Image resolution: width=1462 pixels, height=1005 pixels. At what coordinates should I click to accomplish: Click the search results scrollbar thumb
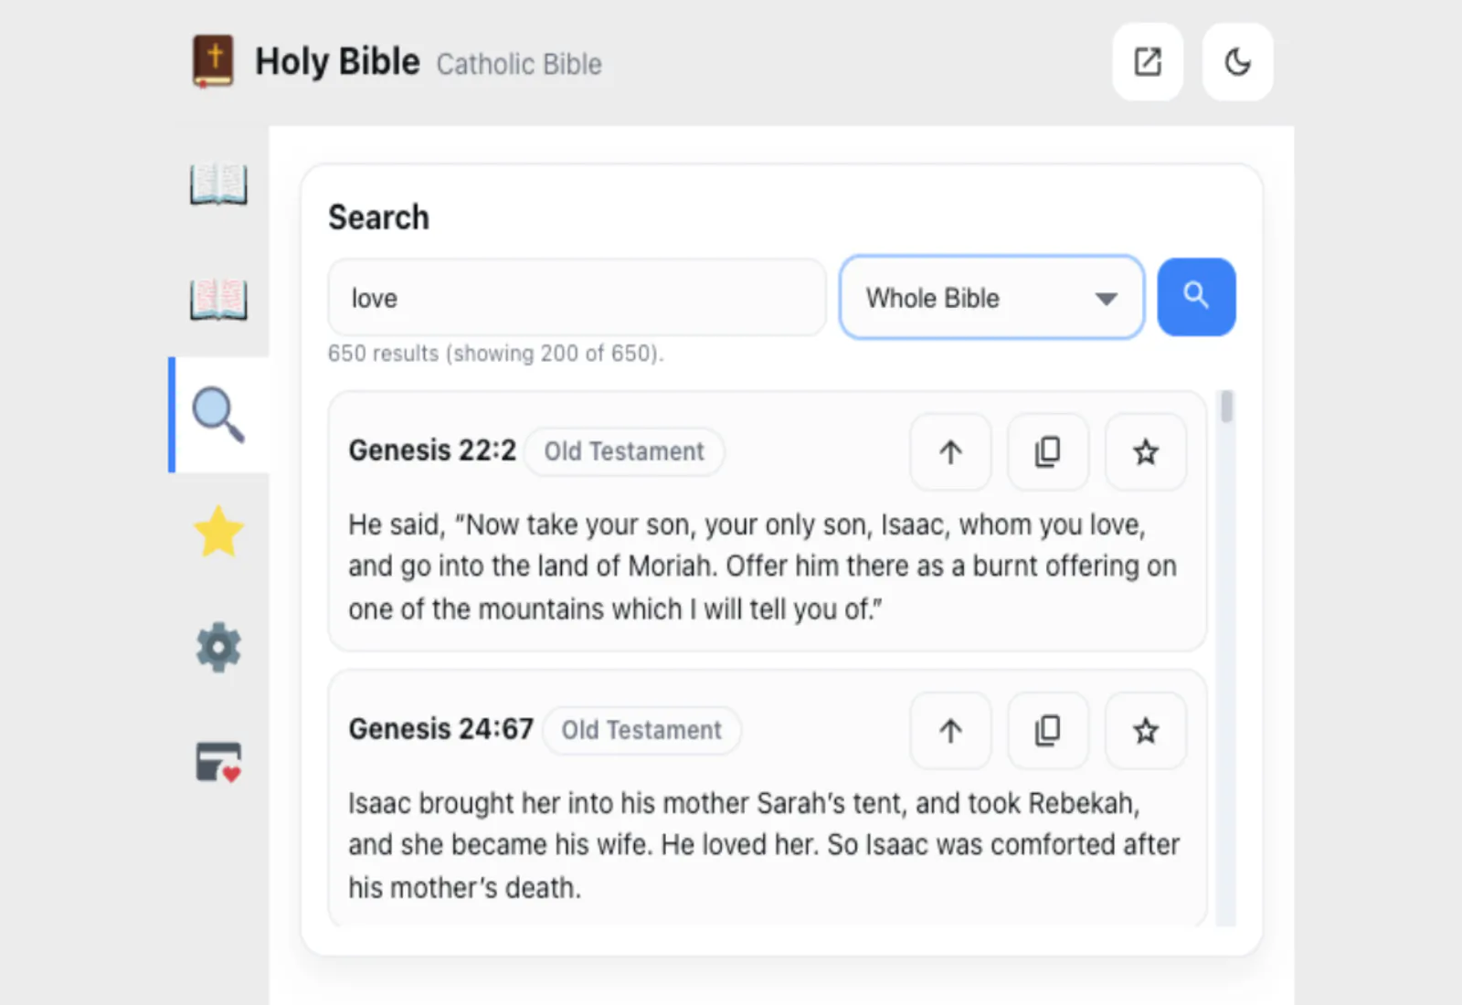coord(1226,407)
